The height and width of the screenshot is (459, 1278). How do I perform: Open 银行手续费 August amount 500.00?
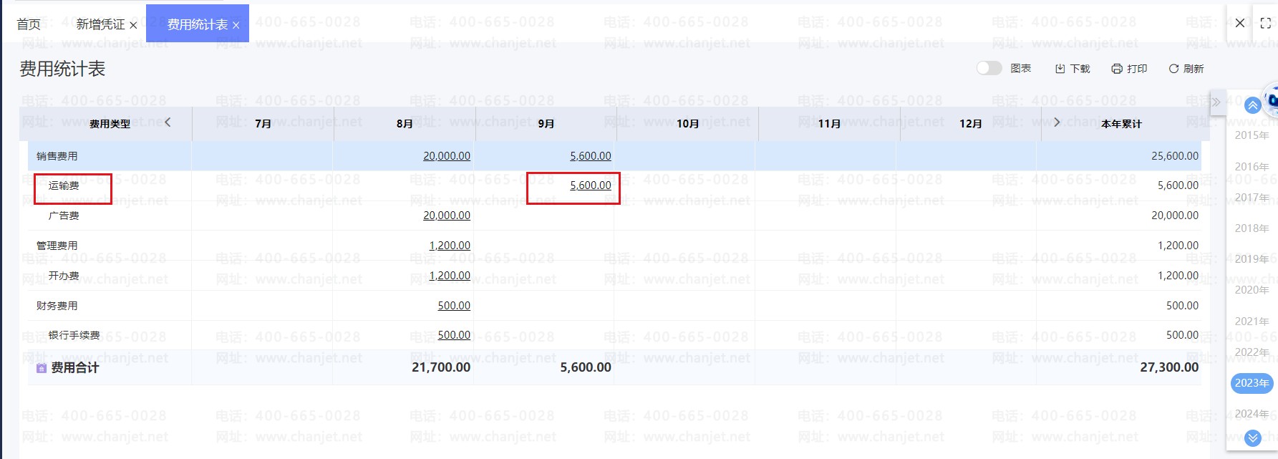[454, 335]
